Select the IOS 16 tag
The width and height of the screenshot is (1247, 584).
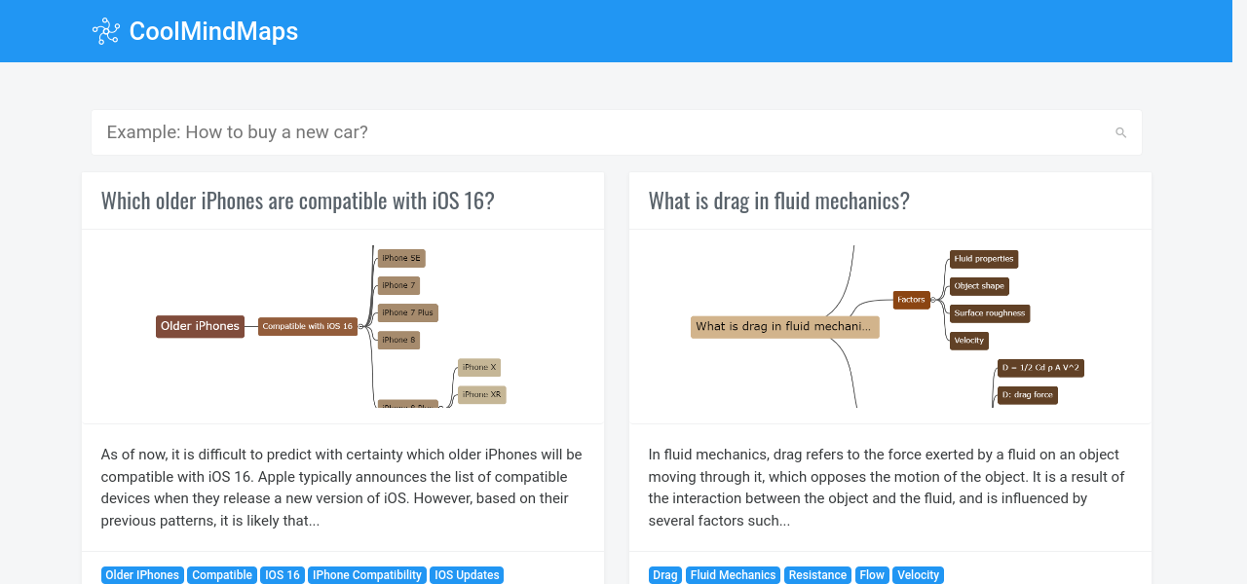(x=283, y=575)
